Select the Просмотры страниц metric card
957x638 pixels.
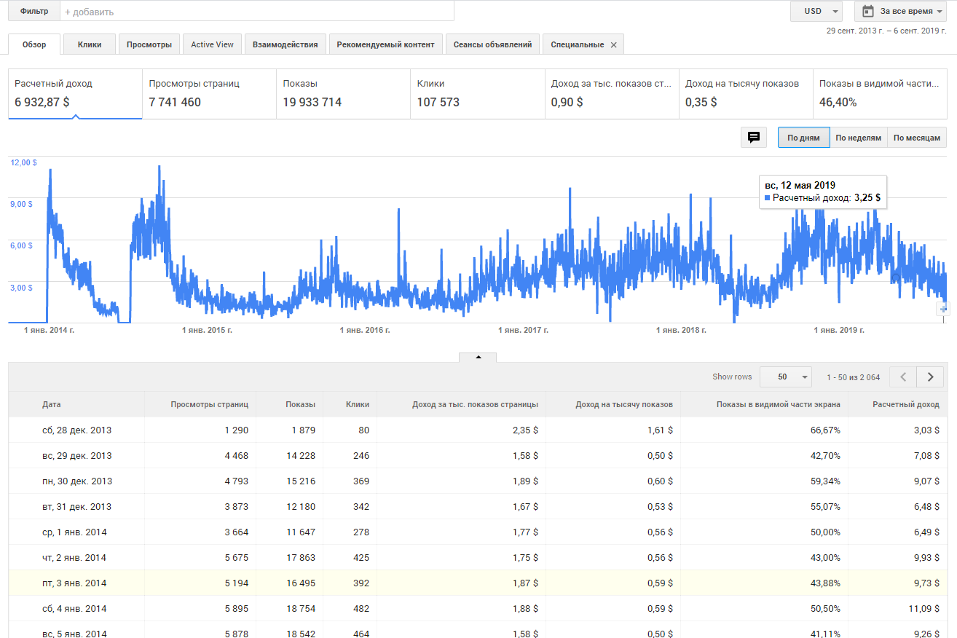[x=209, y=93]
